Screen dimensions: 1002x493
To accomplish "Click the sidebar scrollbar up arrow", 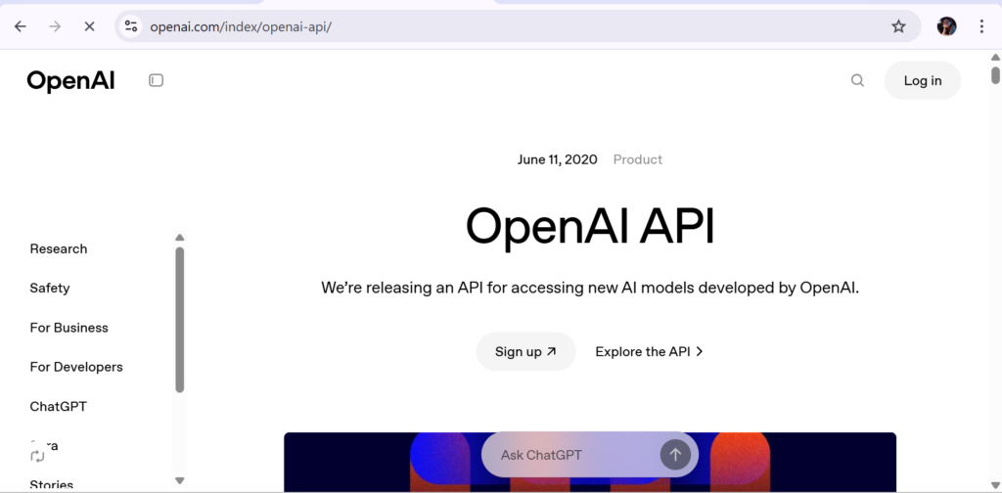I will click(180, 238).
